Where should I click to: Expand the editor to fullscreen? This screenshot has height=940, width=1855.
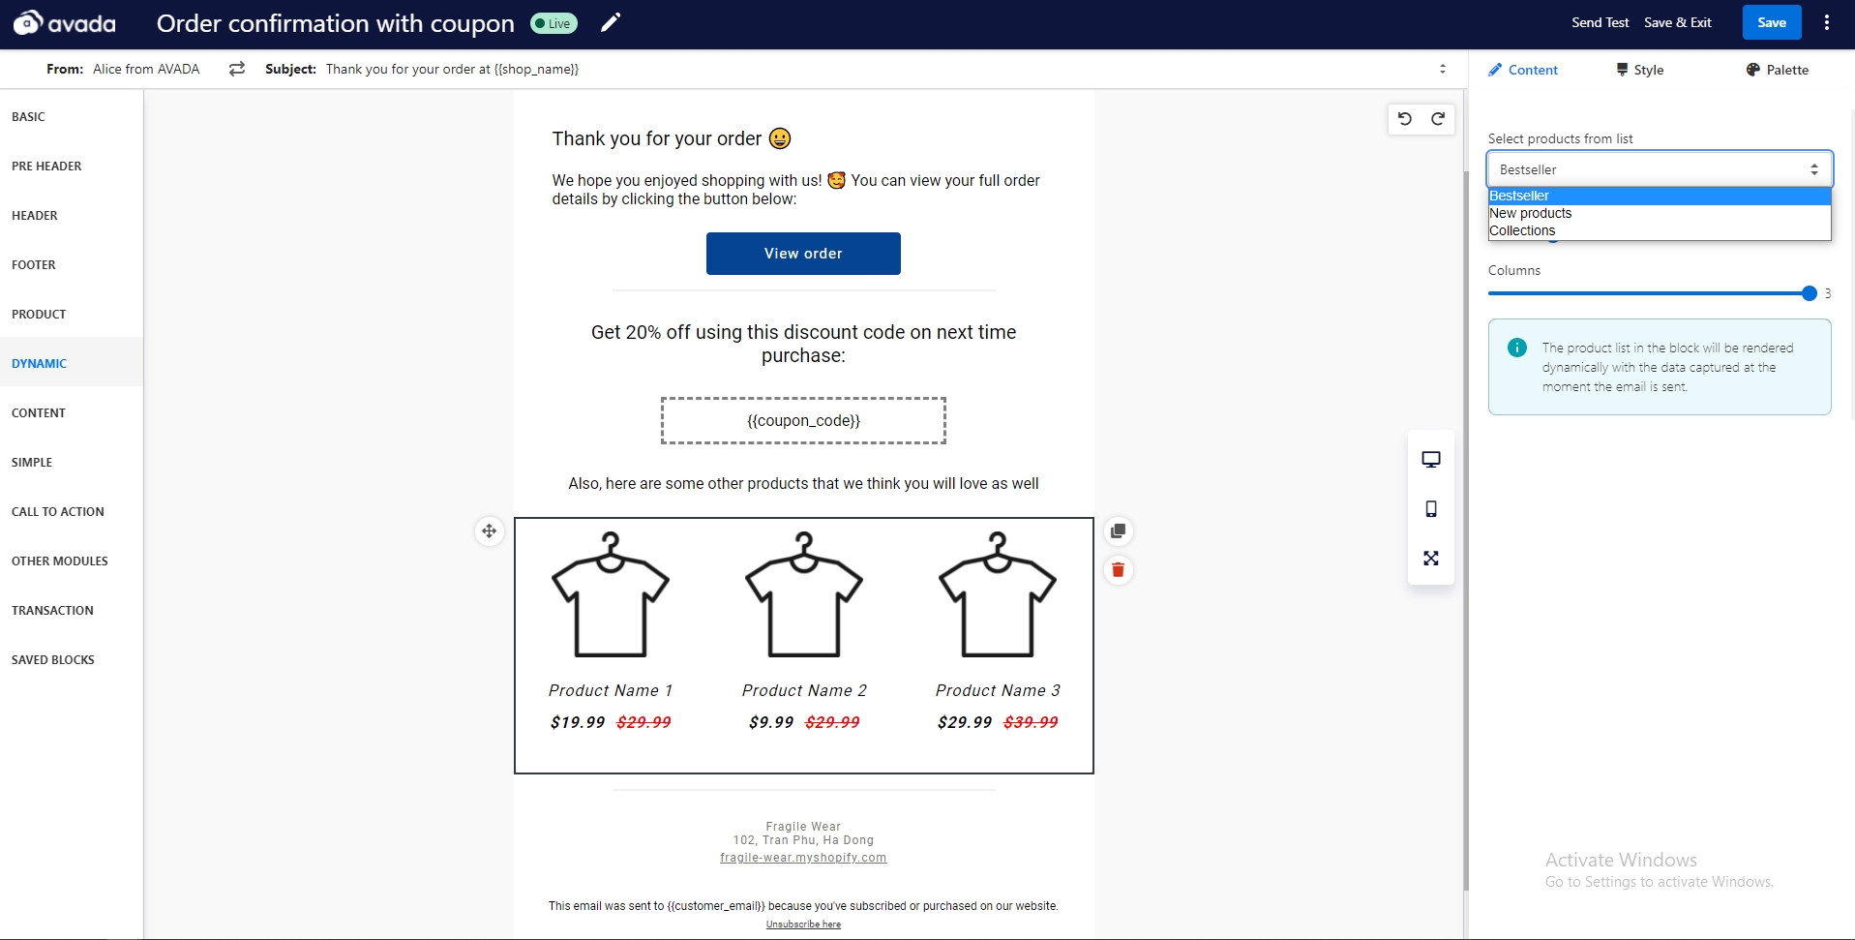coord(1431,559)
